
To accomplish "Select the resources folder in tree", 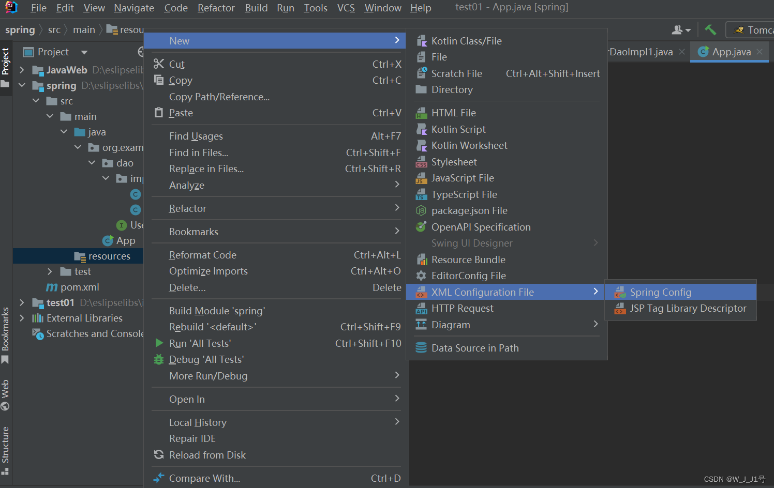I will pos(79,256).
